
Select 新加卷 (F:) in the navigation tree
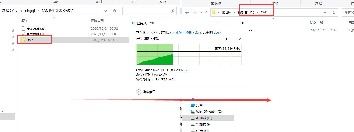click(204, 125)
